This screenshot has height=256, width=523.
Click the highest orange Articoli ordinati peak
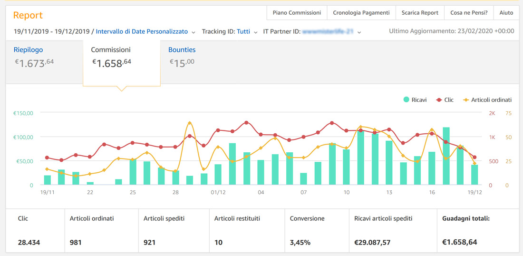[x=190, y=123]
